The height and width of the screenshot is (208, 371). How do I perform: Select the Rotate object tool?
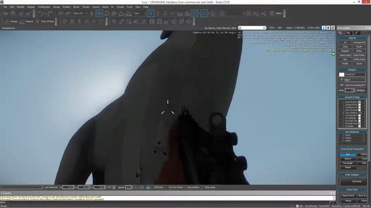click(107, 13)
